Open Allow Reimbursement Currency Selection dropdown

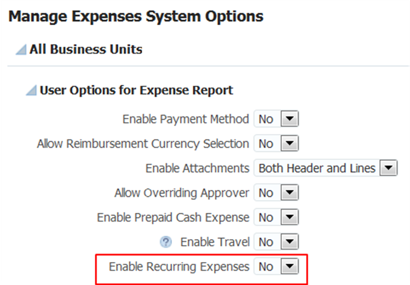click(291, 144)
